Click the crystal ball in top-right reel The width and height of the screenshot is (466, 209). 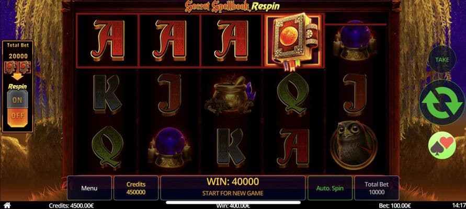click(x=355, y=41)
